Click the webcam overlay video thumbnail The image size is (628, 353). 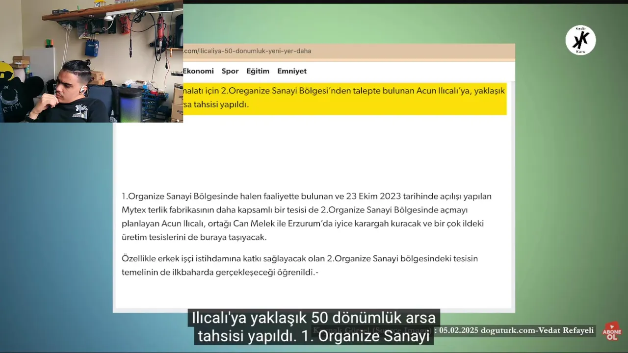click(x=91, y=61)
